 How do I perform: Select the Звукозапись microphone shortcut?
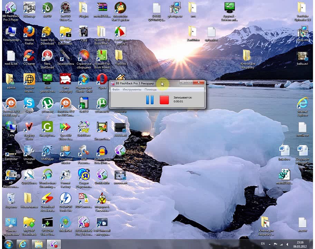[66, 58]
